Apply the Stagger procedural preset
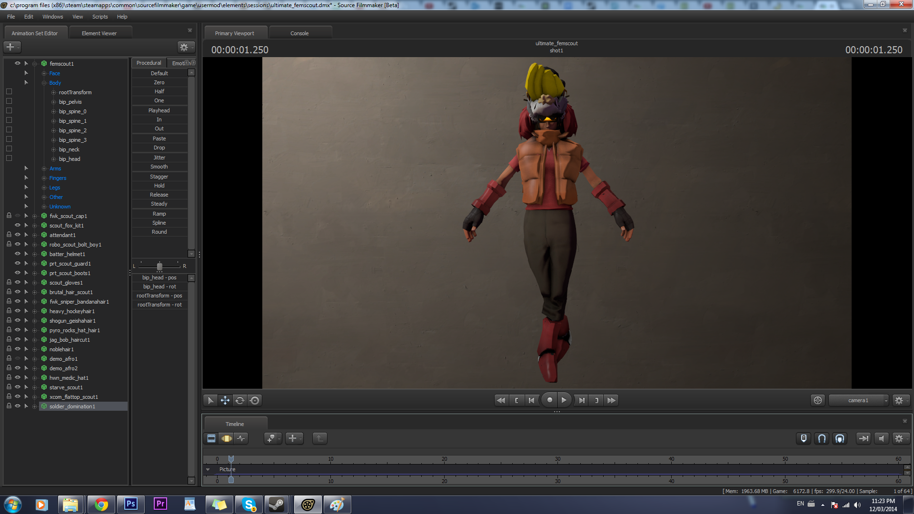Image resolution: width=914 pixels, height=514 pixels. tap(159, 177)
